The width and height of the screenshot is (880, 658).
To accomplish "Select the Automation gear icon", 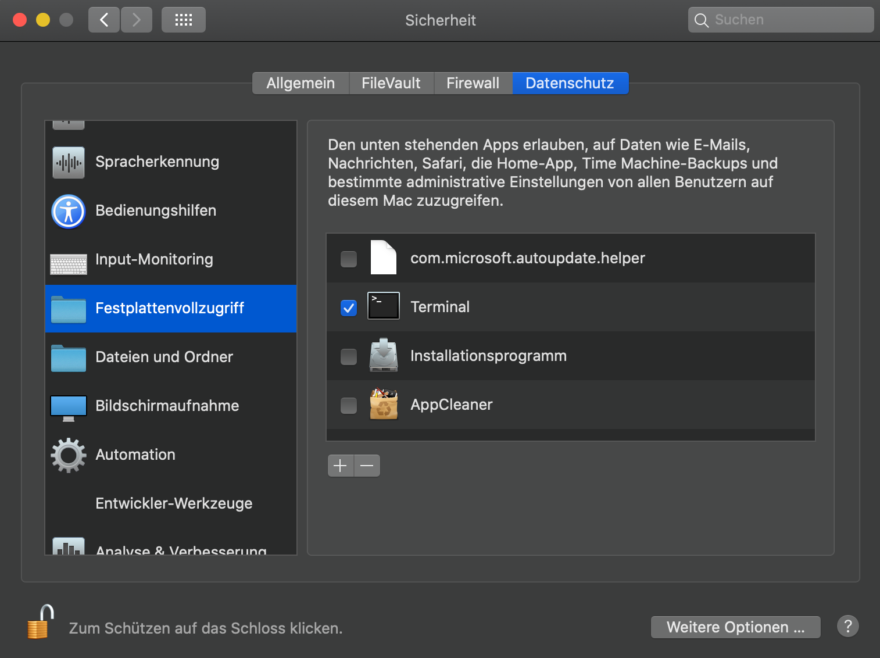I will click(x=69, y=455).
